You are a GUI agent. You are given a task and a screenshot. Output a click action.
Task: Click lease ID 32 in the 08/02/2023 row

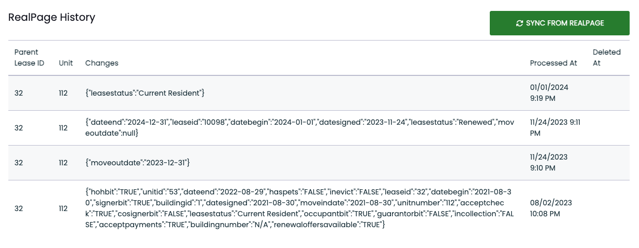(19, 208)
